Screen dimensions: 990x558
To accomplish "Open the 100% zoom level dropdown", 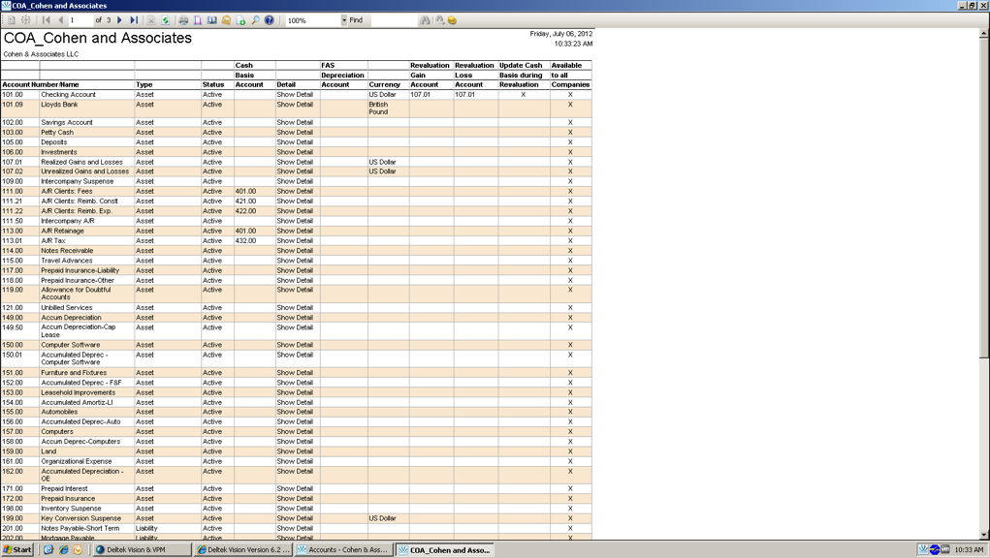I will pos(343,20).
